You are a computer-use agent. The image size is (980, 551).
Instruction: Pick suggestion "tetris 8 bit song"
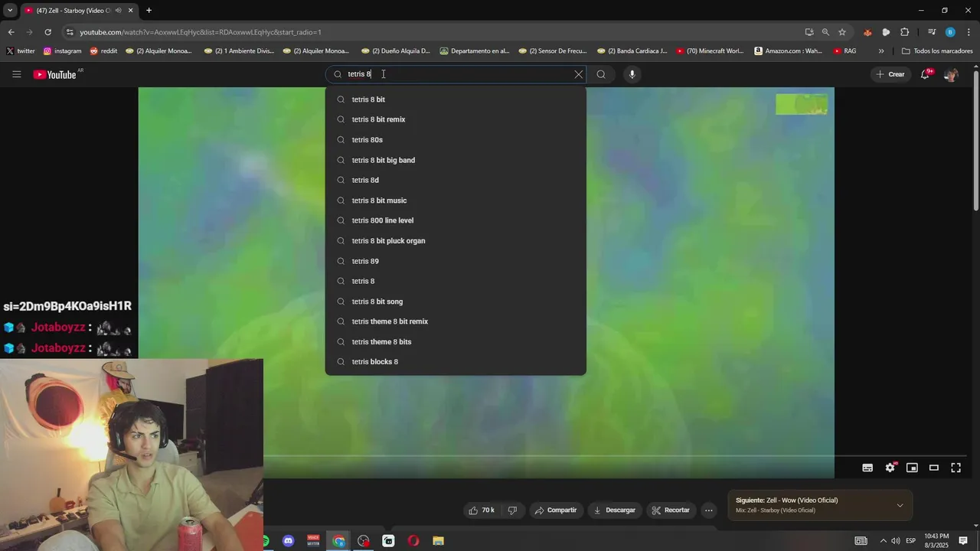coord(456,302)
